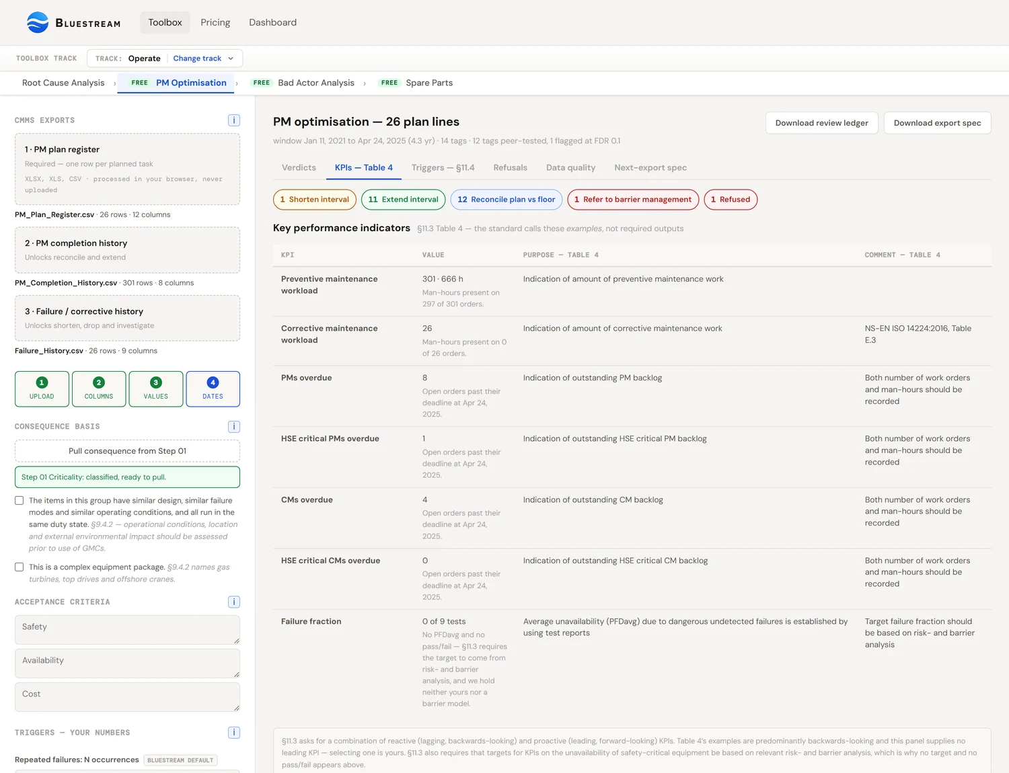Select Corrective maintenance workload KPI row

coord(632,341)
